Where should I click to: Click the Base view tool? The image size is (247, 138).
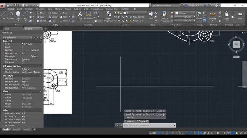240,16
